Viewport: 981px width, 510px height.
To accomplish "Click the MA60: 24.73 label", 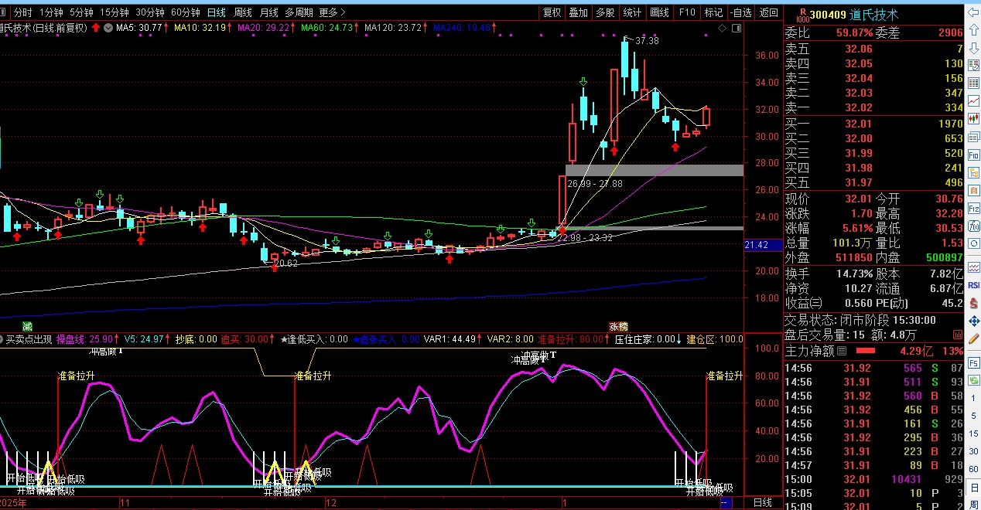I will [327, 28].
